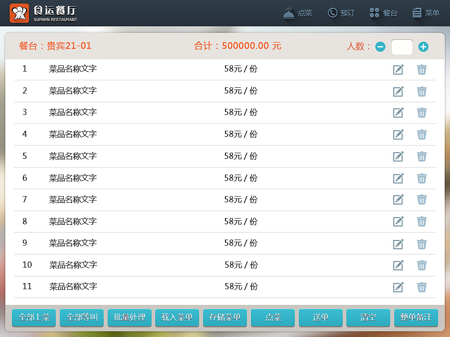Screen dimensions: 450x337
Task: Delete dish row 3
Action: point(421,113)
